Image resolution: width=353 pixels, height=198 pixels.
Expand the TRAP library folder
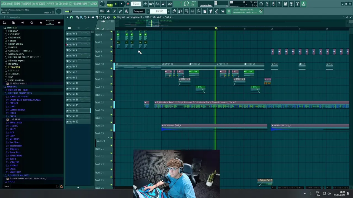point(10,77)
